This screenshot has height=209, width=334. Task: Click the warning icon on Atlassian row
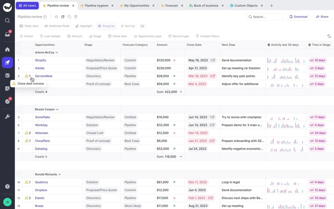point(27,133)
